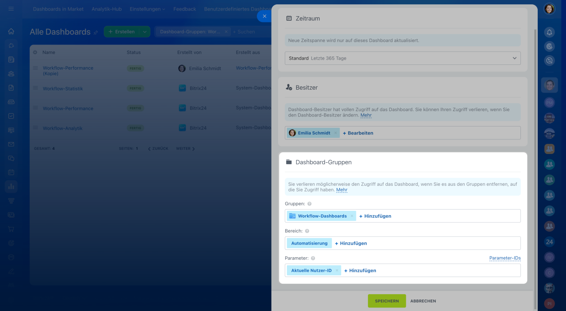Screen dimensions: 566x311
Task: Open Workflow-Statistik dashboard link
Action: click(63, 89)
